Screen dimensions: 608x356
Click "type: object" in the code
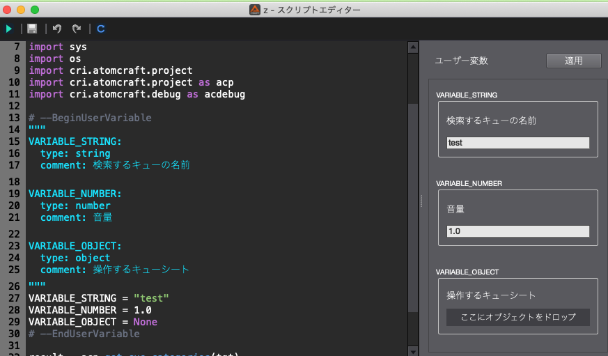[x=75, y=258]
